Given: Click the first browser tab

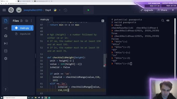Looking at the screenshot, I should coord(9,1).
